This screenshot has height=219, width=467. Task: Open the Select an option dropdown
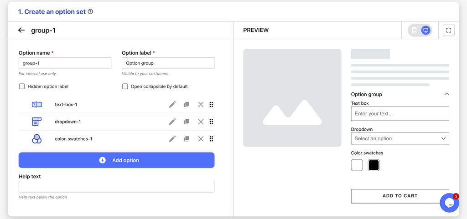click(400, 138)
